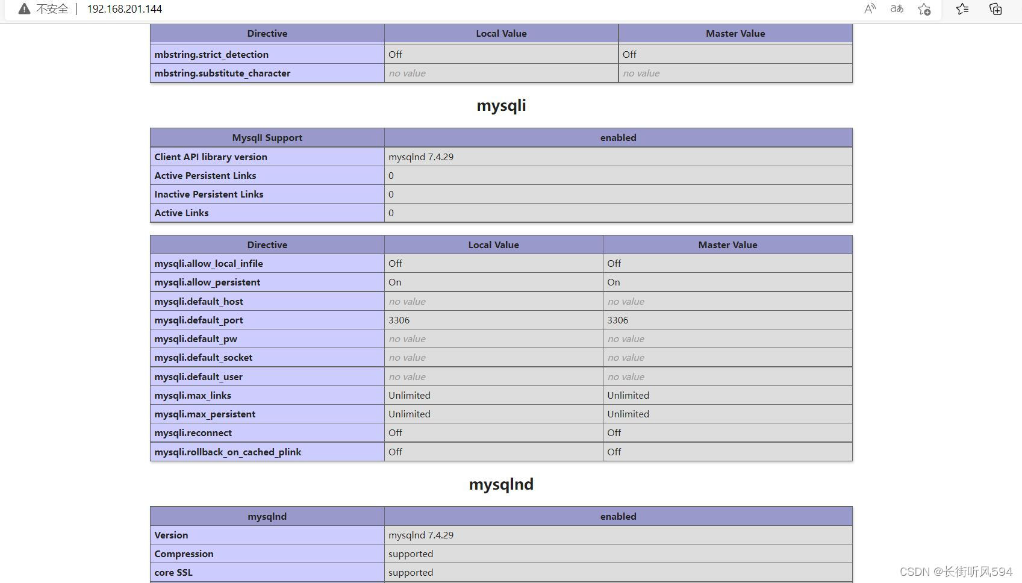Click 'mysqli.reconnect' directive
The height and width of the screenshot is (583, 1022).
click(x=193, y=432)
